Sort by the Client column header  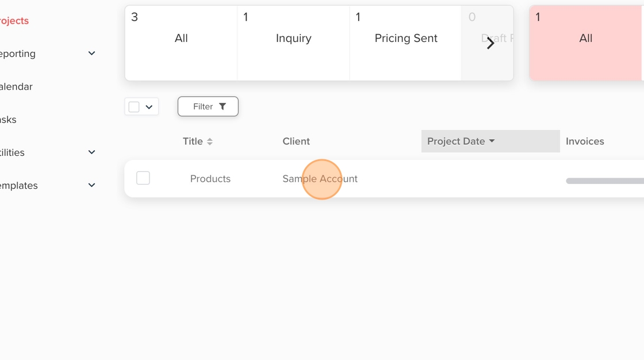[296, 141]
